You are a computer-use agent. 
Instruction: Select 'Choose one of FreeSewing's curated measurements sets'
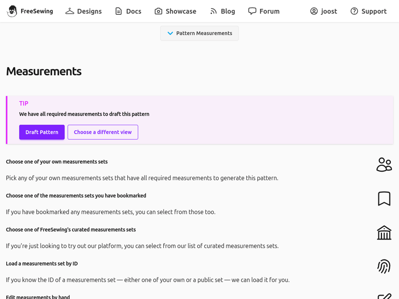point(71,230)
